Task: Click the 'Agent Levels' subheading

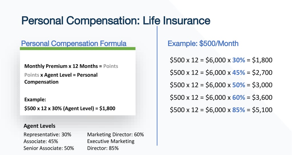Action: click(x=40, y=126)
